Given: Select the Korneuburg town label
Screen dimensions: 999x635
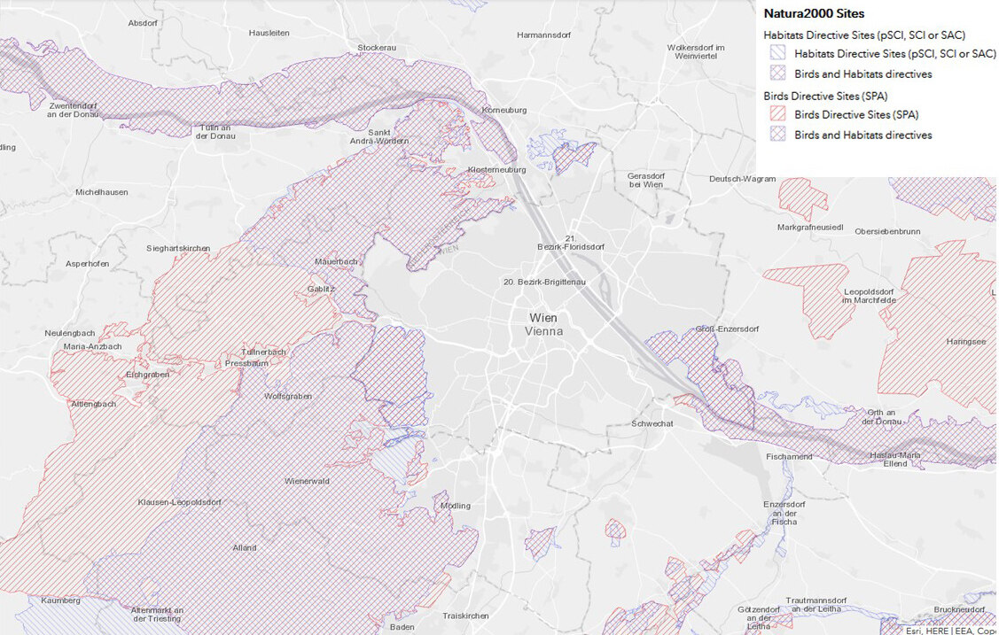Looking at the screenshot, I should [503, 110].
